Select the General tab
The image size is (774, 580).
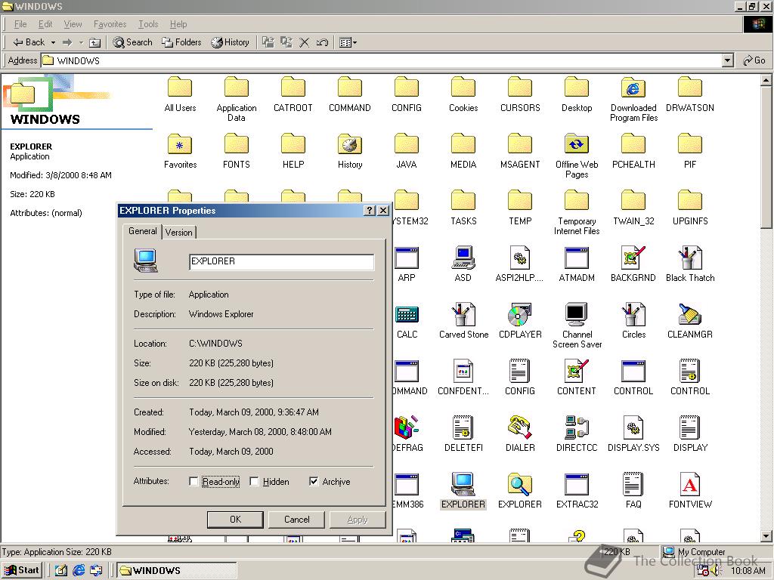(143, 231)
